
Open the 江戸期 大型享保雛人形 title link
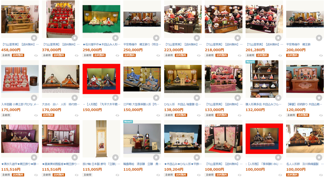tap(142, 104)
